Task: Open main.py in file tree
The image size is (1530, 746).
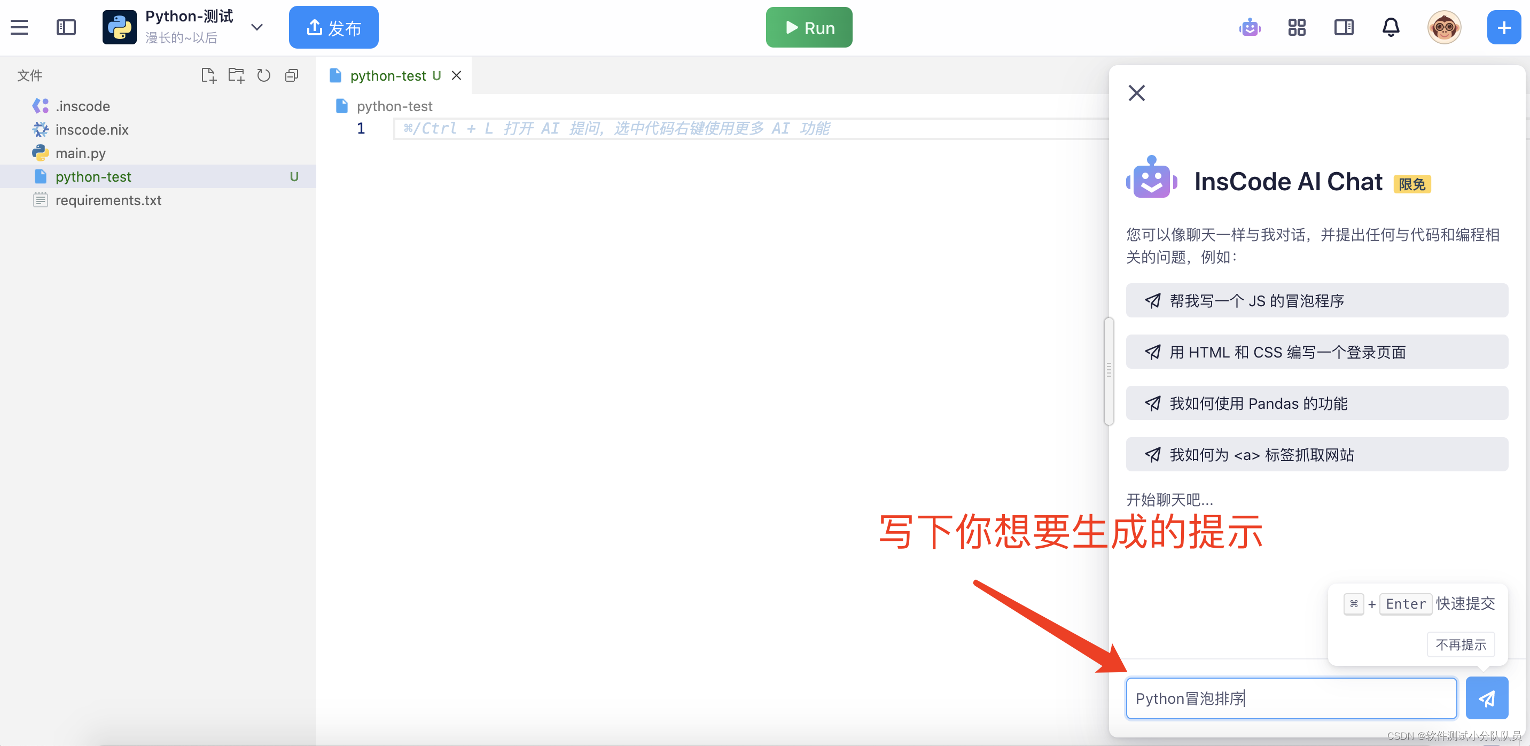Action: click(80, 153)
